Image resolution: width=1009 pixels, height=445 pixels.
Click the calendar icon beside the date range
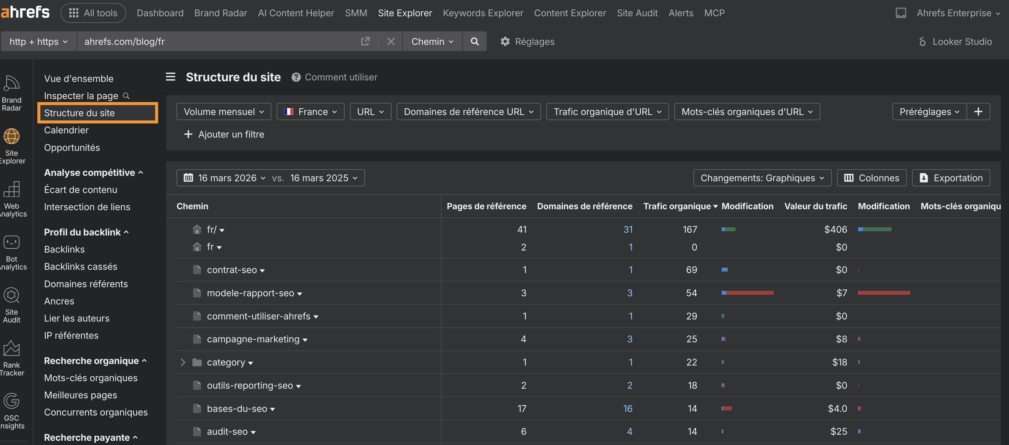189,178
